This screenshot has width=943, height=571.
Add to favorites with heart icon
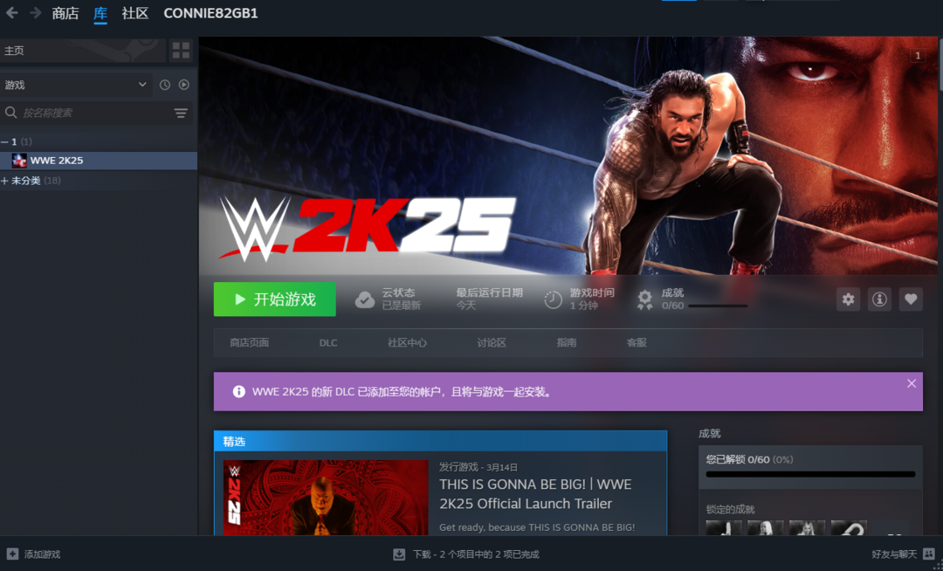[x=911, y=299]
